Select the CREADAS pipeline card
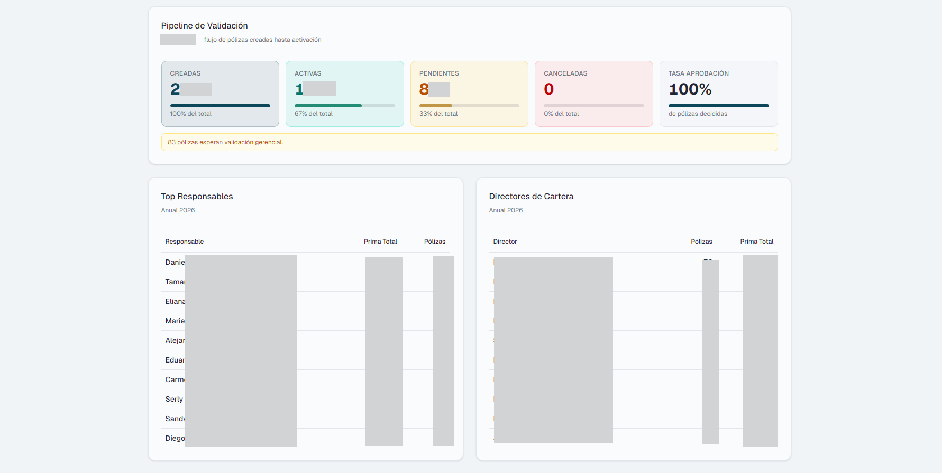Screen dimensions: 942x473 220,94
